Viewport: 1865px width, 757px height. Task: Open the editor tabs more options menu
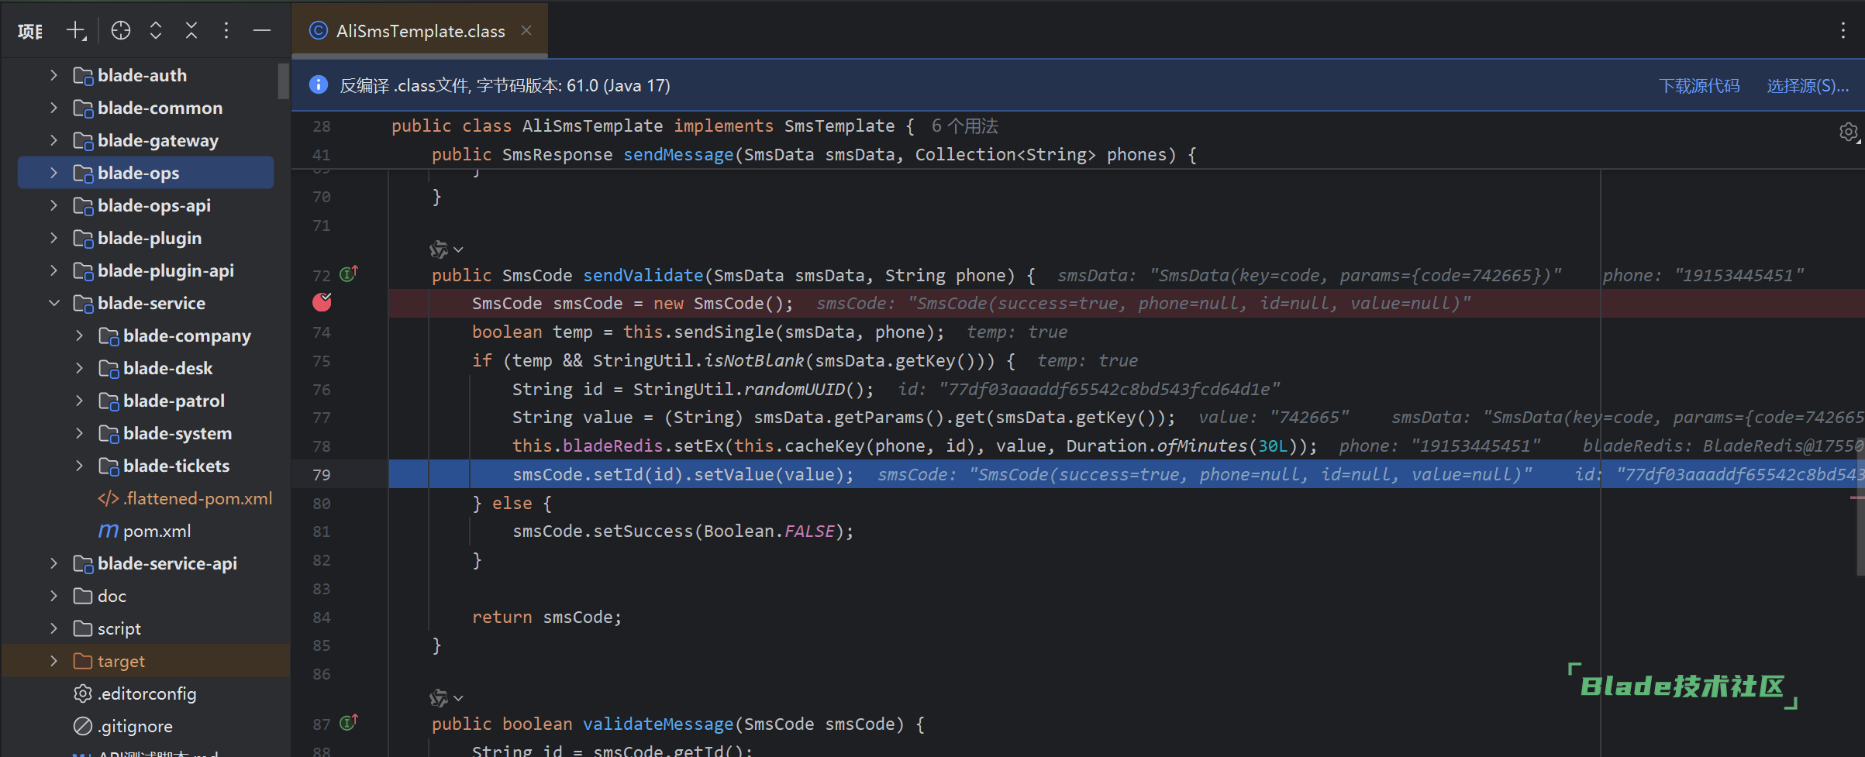click(x=1843, y=31)
